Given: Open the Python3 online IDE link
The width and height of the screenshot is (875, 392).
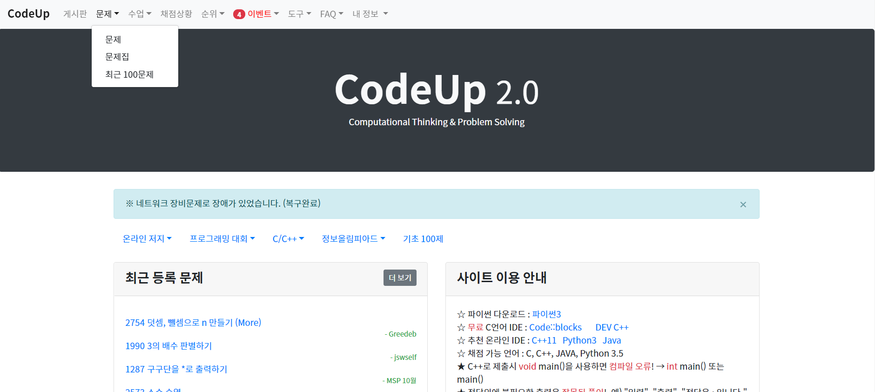Looking at the screenshot, I should (x=579, y=340).
